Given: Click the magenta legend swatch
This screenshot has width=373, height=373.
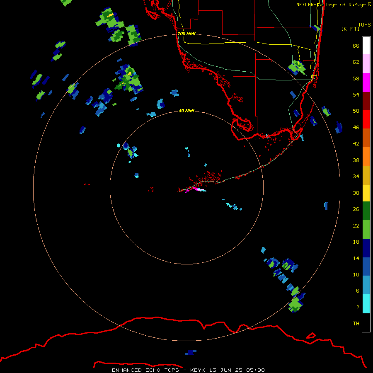Looking at the screenshot, I should coord(366,82).
